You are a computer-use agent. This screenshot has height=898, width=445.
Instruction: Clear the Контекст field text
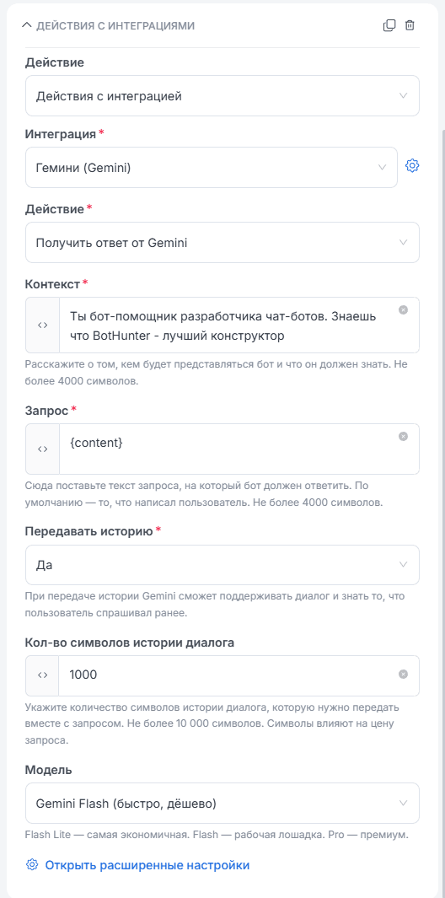click(403, 309)
